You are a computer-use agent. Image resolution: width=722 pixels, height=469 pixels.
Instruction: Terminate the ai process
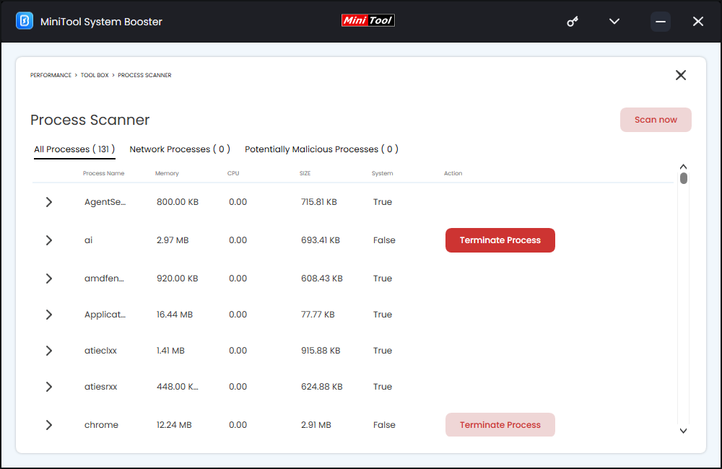500,240
